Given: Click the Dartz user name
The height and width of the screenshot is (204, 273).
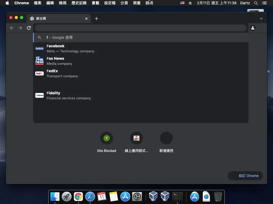Looking at the screenshot, I should coord(245,3).
